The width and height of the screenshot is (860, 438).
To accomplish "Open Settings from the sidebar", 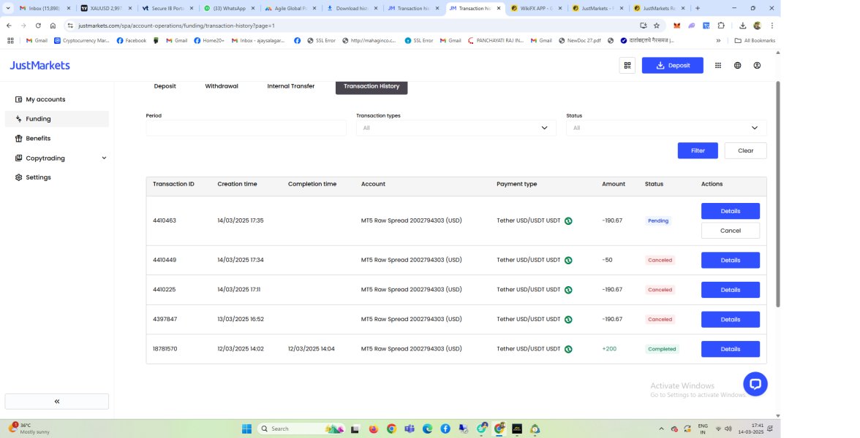I will (x=38, y=177).
